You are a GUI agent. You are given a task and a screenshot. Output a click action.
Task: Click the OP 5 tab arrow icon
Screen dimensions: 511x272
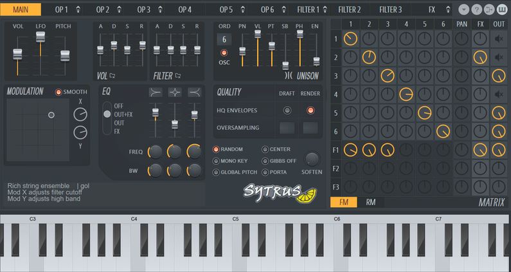click(x=243, y=10)
